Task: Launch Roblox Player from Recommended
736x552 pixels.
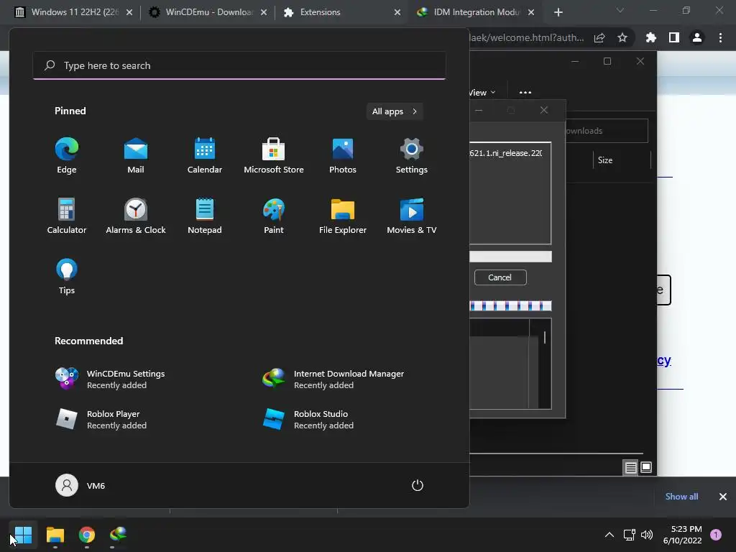Action: [x=101, y=419]
